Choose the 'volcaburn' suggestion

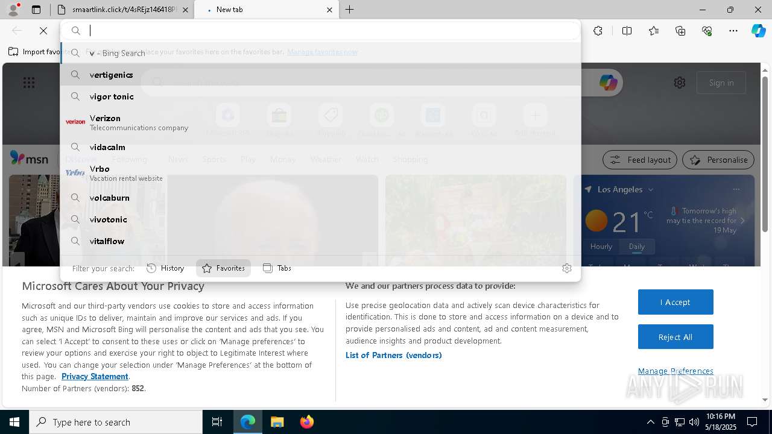coord(320,198)
